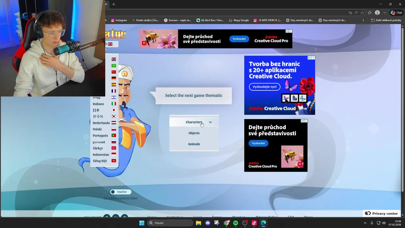Open AdChoices icon on lower right ad
Image resolution: width=405 pixels, height=228 pixels.
(x=302, y=121)
